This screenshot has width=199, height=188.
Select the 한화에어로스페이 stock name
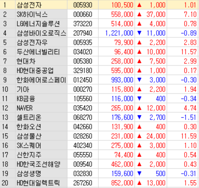pyautogui.click(x=41, y=80)
